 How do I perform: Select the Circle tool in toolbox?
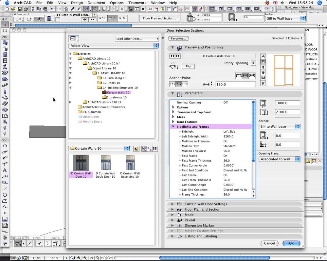5,195
